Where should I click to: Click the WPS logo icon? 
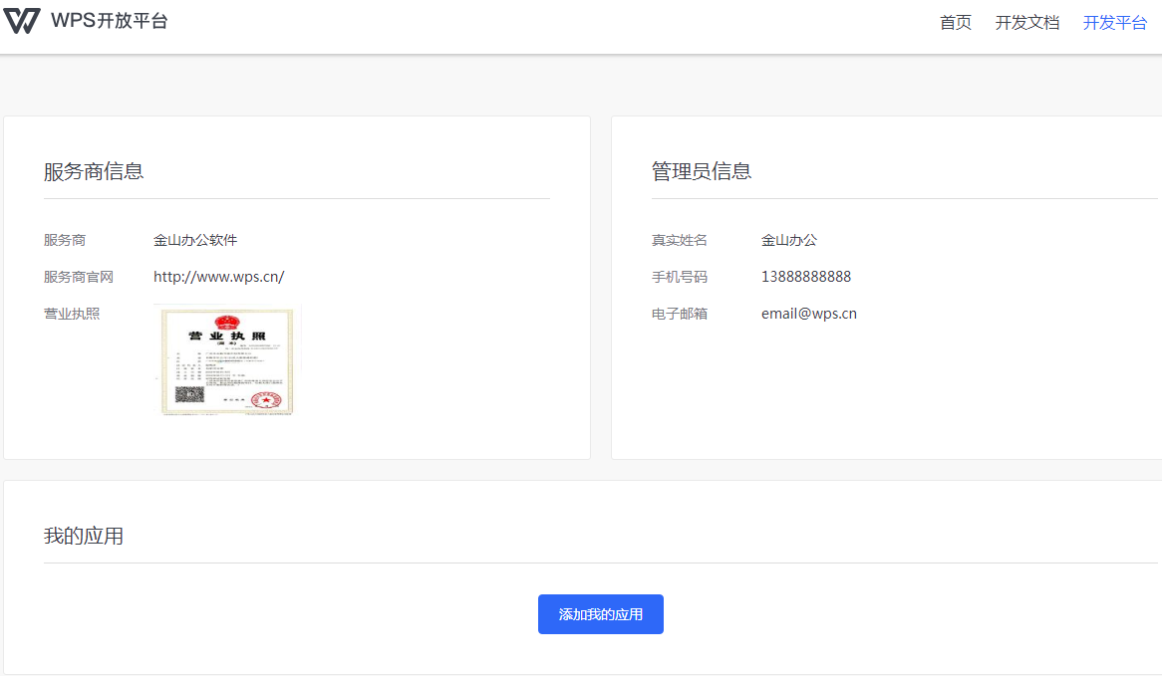22,21
